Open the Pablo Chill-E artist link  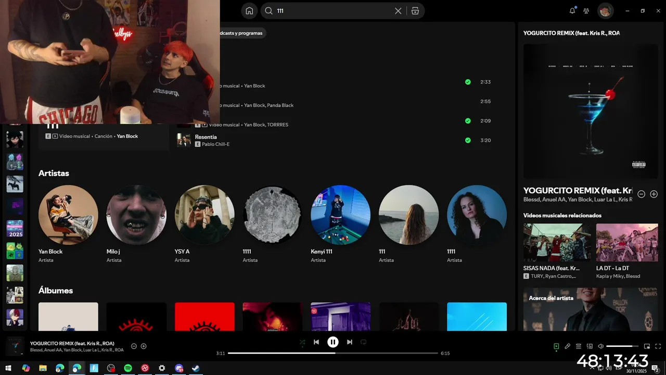[216, 144]
